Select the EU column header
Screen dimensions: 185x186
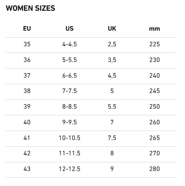[27, 29]
